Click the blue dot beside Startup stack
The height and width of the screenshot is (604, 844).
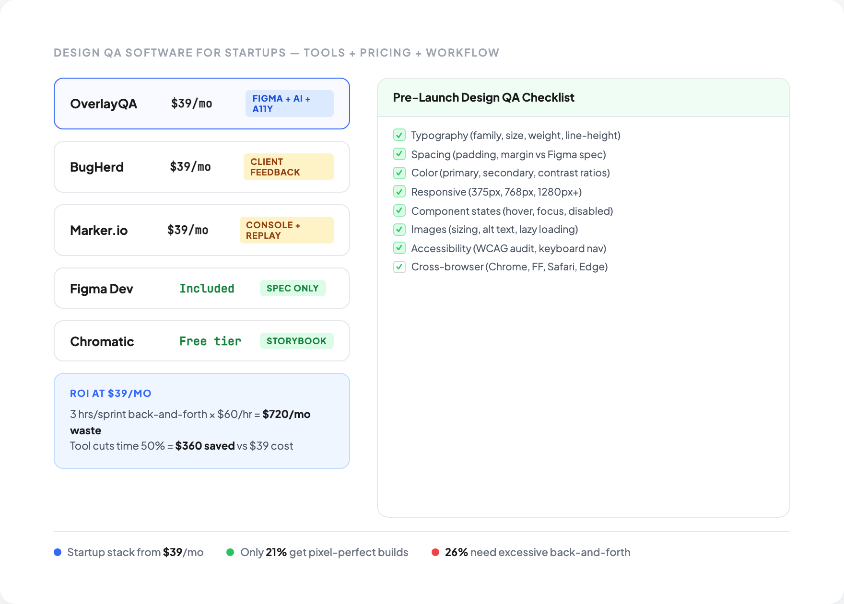(58, 552)
